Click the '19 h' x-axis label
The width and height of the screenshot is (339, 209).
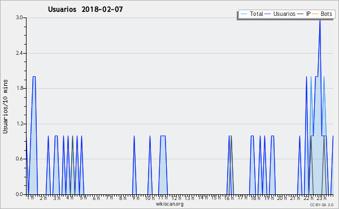(x=269, y=198)
